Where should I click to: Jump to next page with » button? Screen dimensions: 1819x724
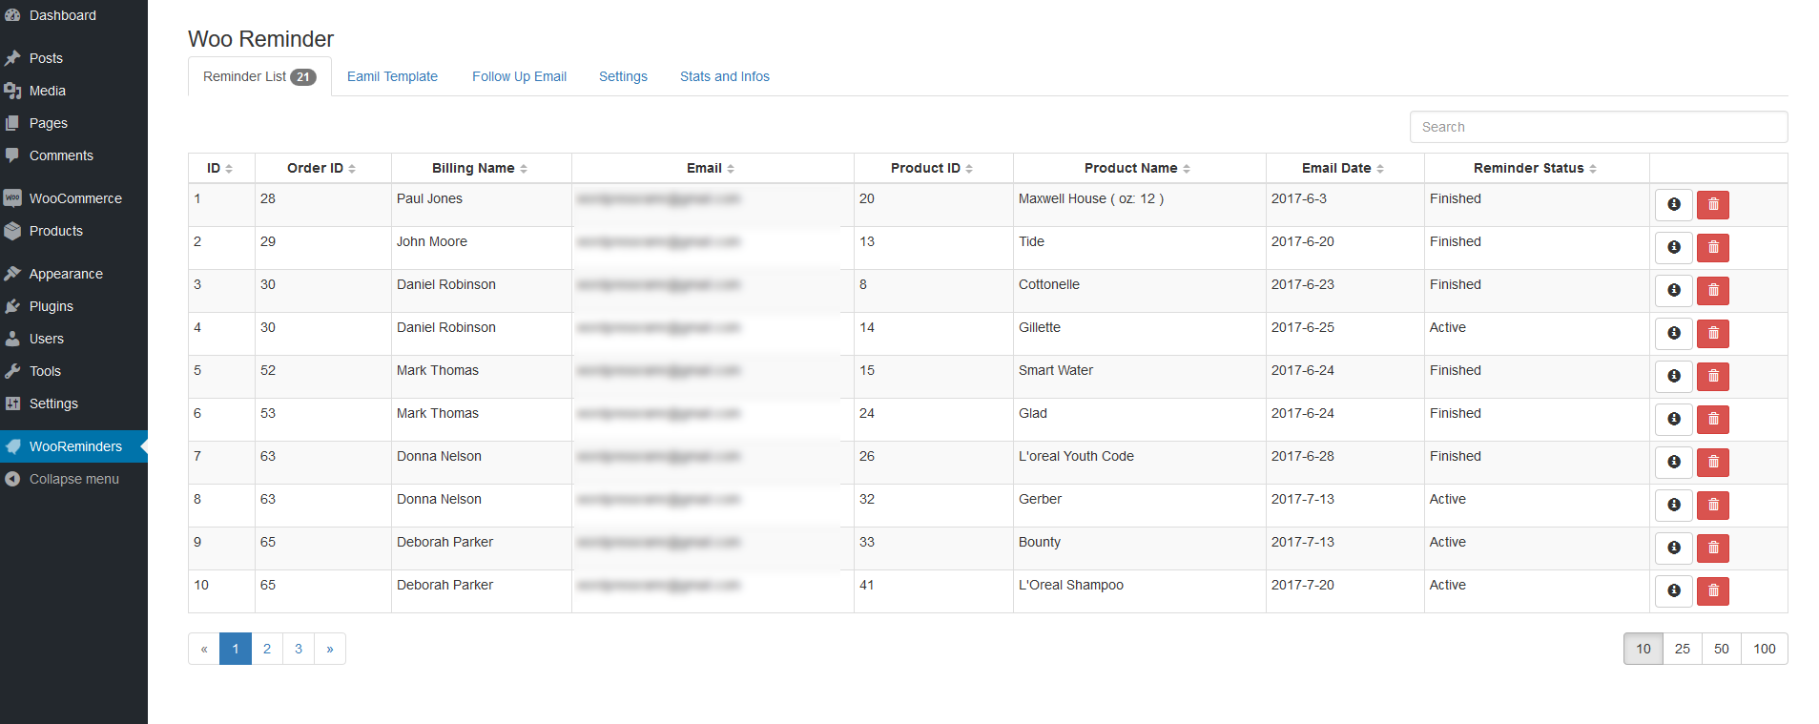[x=330, y=649]
